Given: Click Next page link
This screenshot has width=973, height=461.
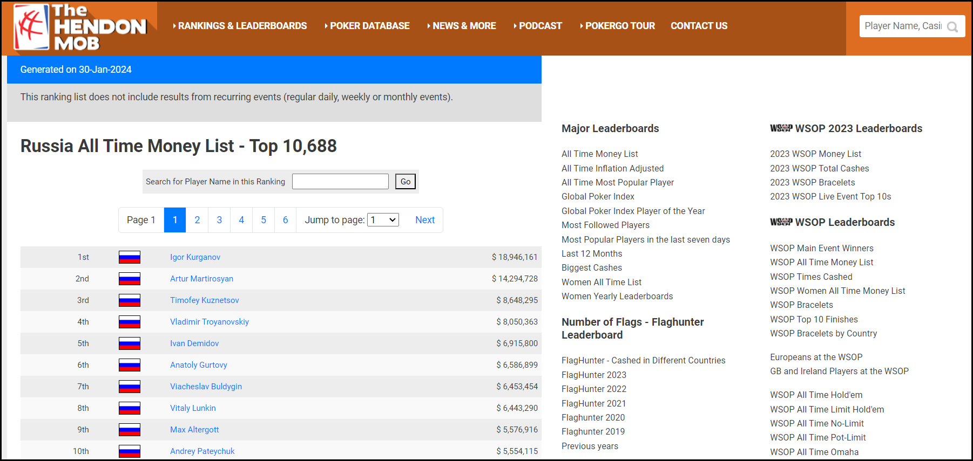Looking at the screenshot, I should point(425,220).
